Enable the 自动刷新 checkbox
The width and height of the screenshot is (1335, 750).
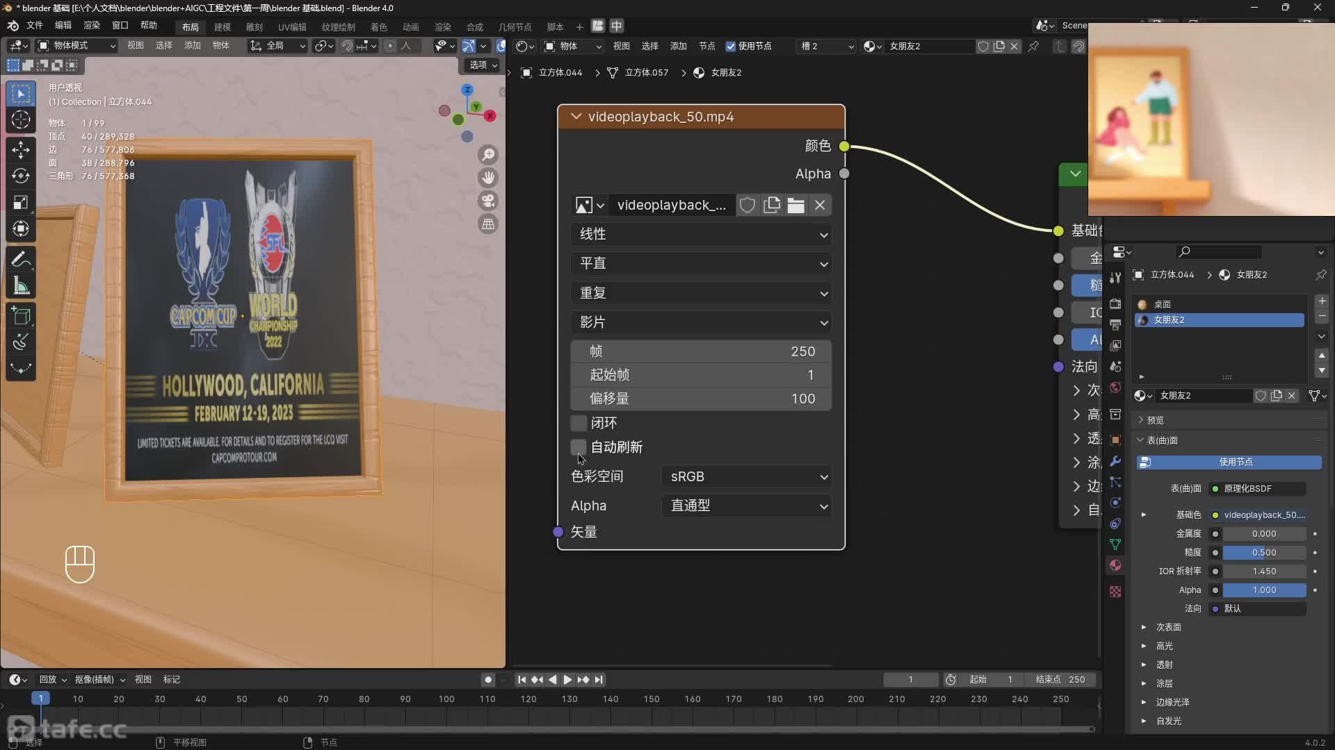tap(578, 447)
